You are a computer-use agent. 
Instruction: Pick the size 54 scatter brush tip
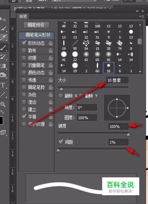(x=86, y=45)
